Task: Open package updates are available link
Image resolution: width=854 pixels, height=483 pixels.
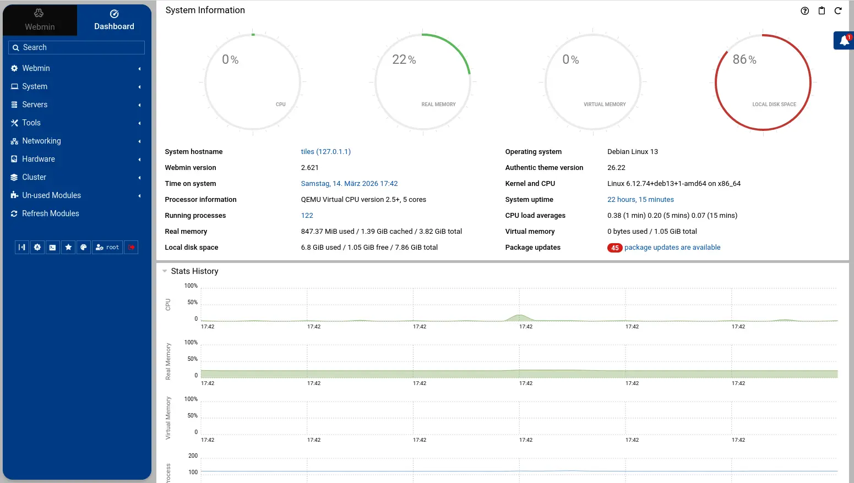Action: [672, 248]
